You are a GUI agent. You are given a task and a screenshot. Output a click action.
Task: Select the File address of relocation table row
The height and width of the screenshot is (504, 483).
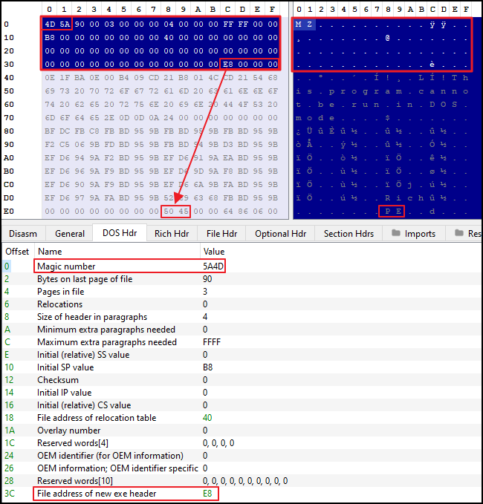[x=97, y=418]
